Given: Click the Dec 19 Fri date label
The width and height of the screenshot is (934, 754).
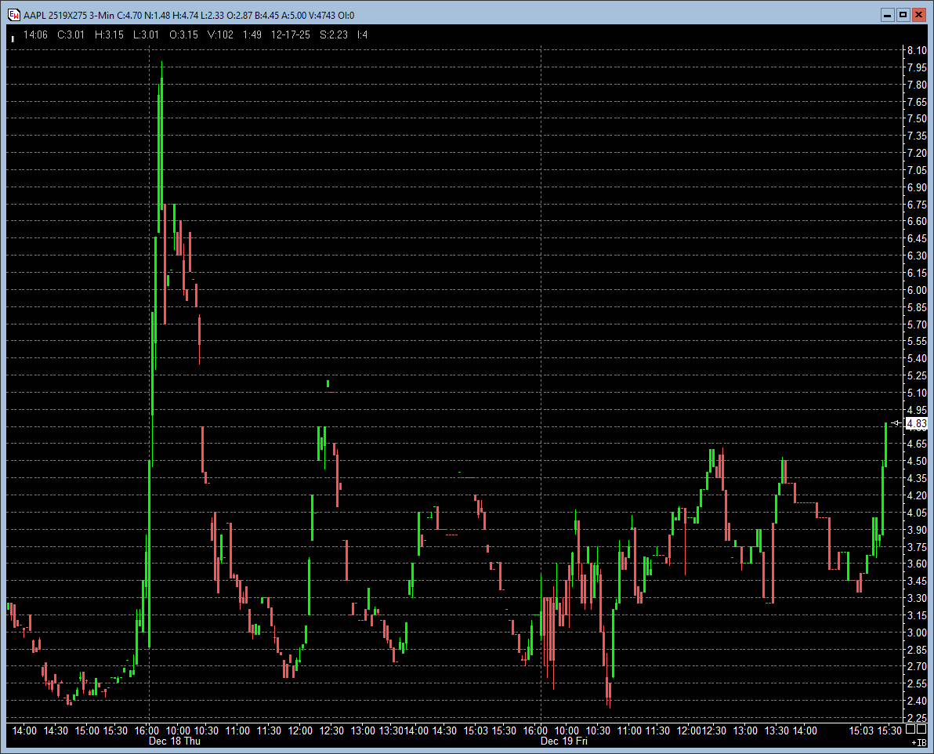Looking at the screenshot, I should point(563,741).
